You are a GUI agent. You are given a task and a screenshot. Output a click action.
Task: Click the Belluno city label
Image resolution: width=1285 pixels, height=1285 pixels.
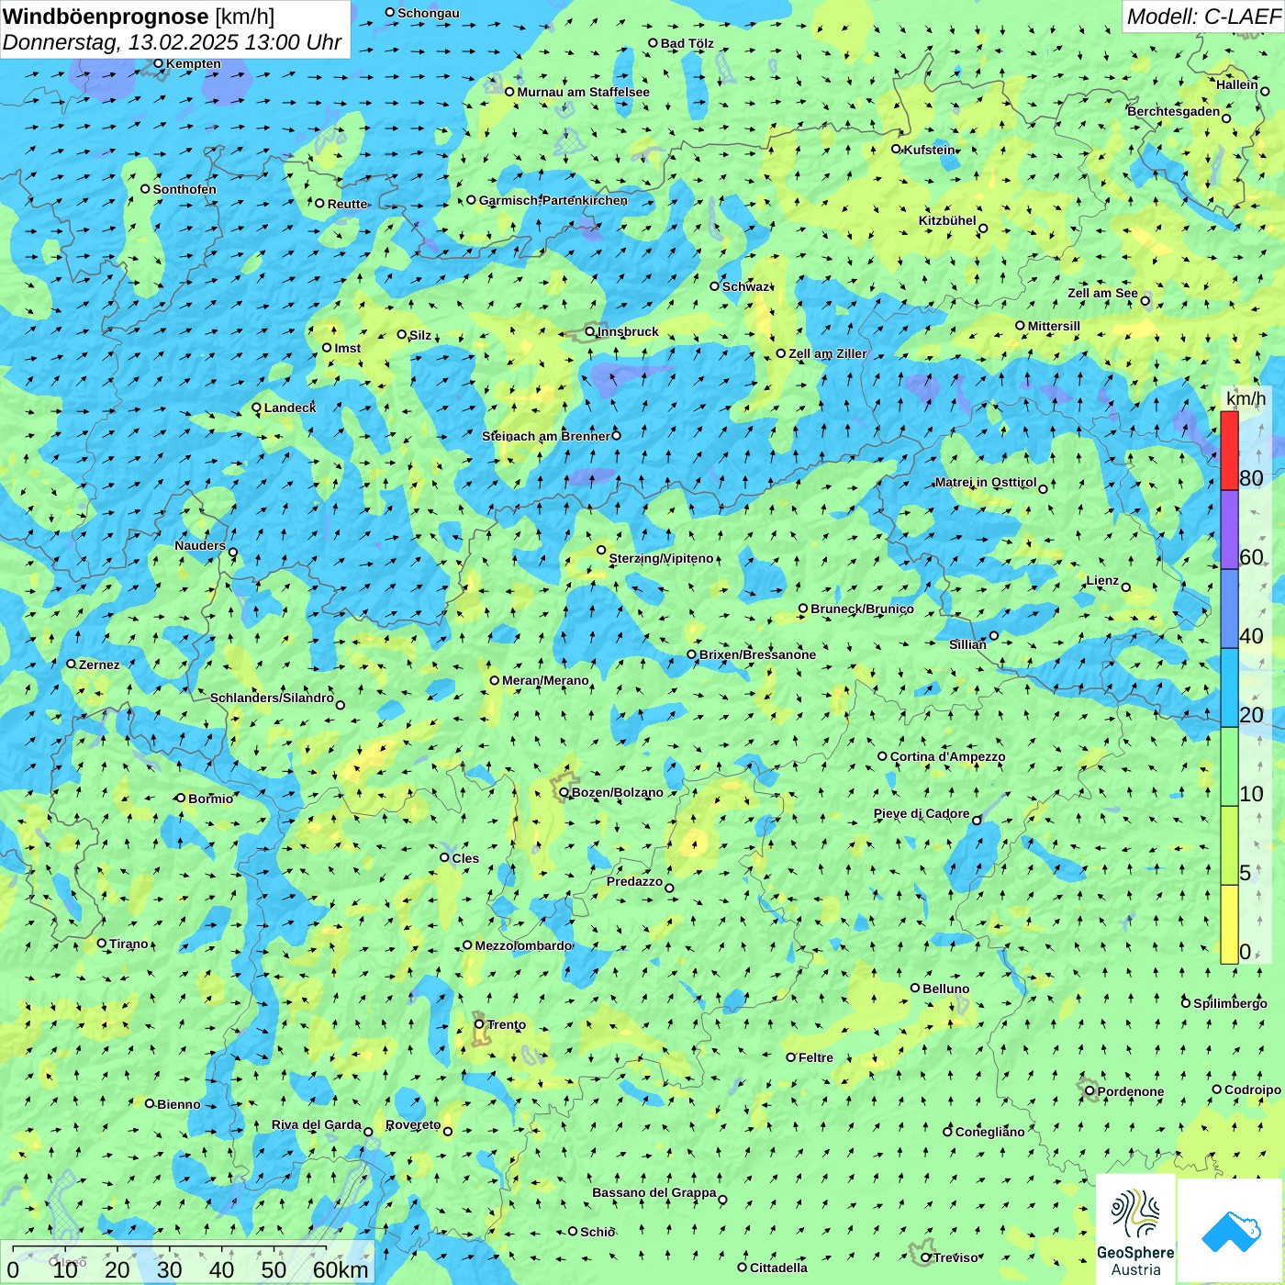946,989
